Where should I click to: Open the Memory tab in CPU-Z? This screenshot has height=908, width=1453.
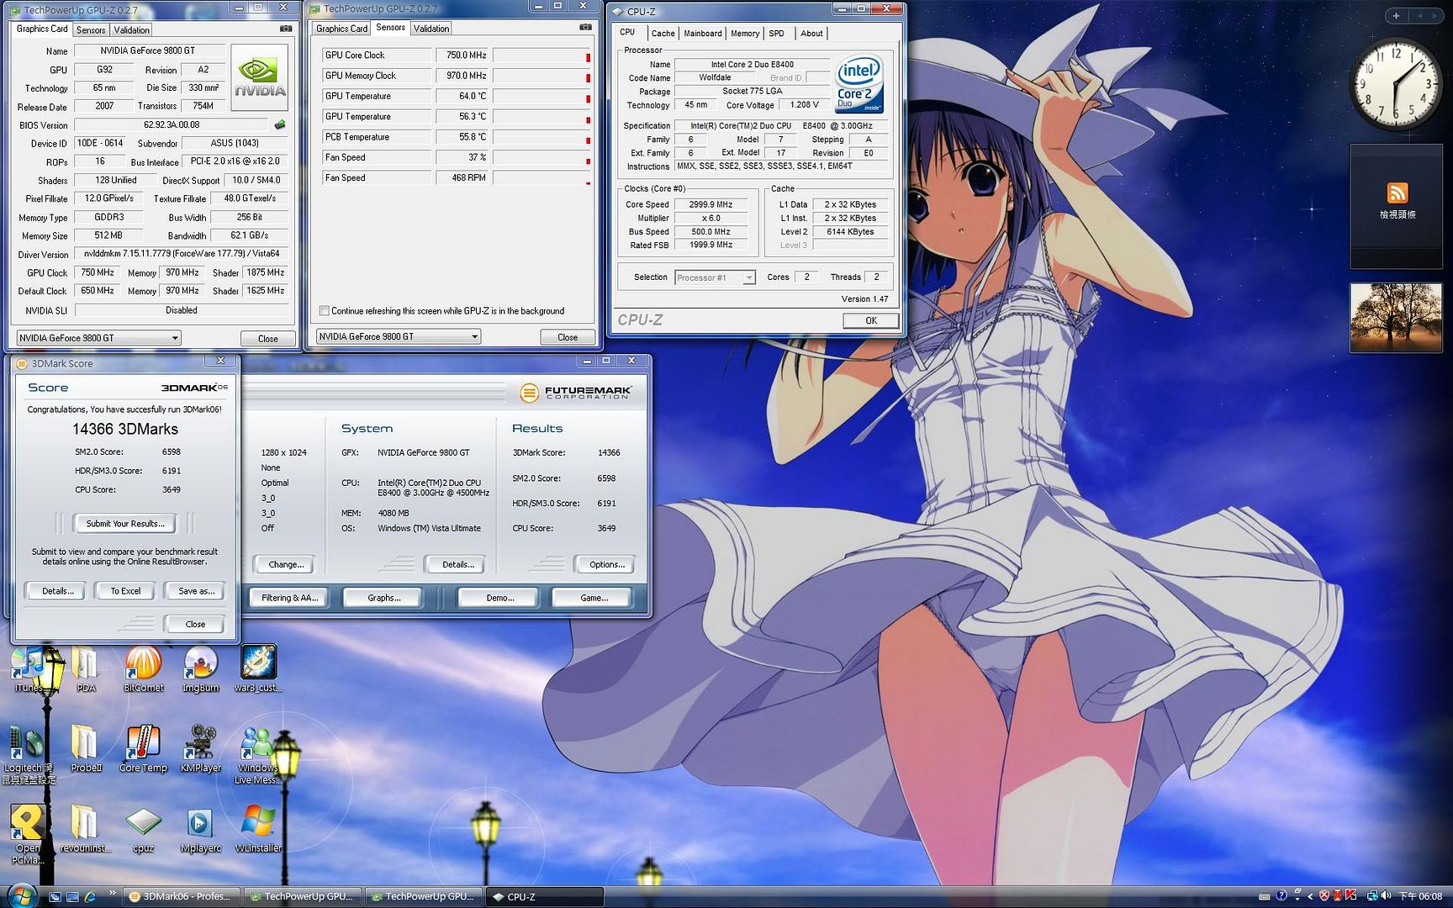[744, 34]
